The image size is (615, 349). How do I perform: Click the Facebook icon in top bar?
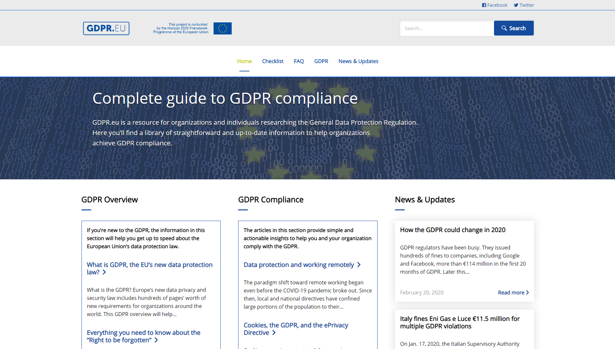(x=484, y=5)
